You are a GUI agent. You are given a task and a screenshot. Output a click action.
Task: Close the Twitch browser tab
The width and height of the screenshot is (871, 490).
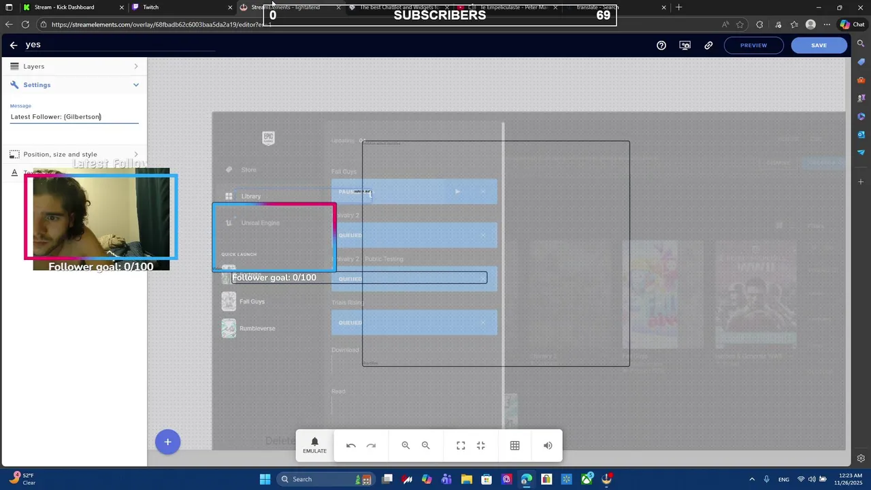click(230, 7)
